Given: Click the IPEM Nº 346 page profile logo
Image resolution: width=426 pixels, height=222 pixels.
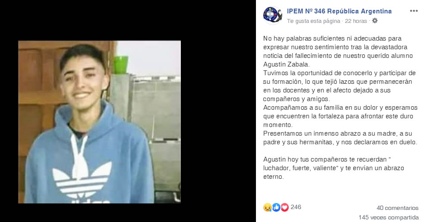Looking at the screenshot, I should [x=272, y=15].
